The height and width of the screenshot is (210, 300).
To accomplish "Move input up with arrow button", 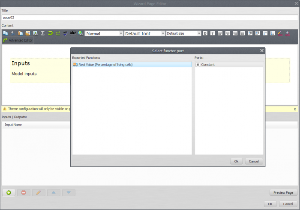I will 54,192.
